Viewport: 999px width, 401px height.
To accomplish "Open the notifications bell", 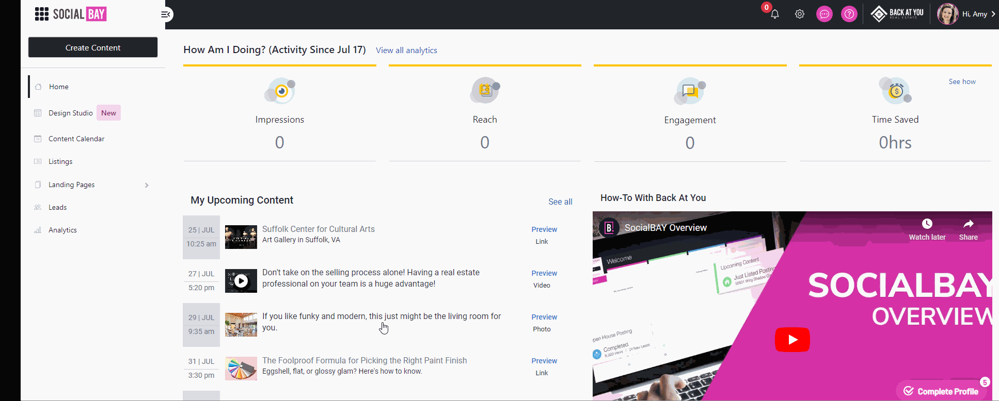I will pos(774,14).
